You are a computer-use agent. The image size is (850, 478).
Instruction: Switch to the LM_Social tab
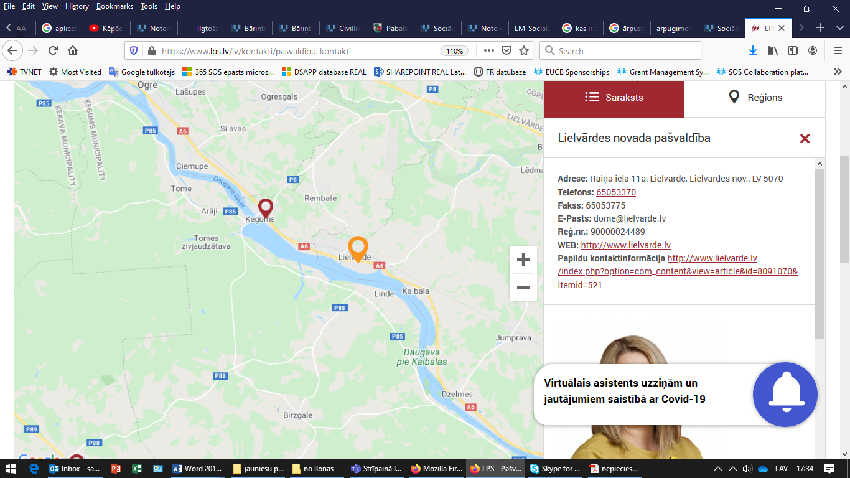(532, 28)
